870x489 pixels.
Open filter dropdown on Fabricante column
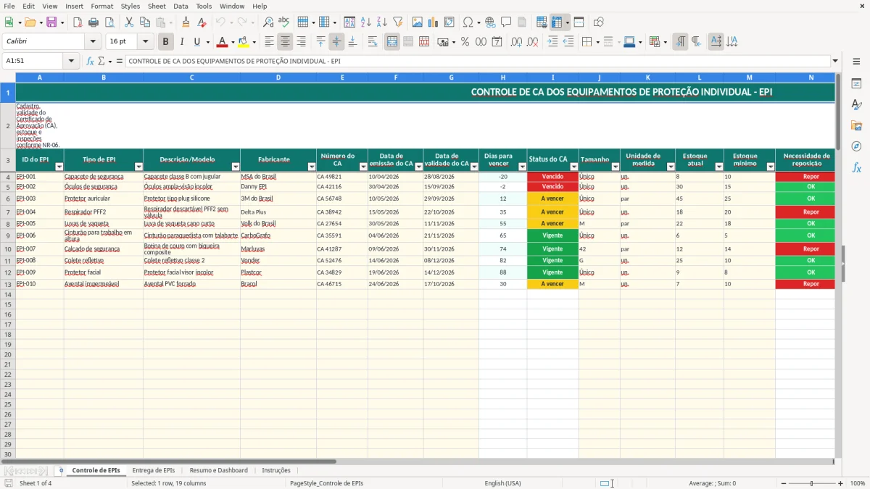(312, 167)
